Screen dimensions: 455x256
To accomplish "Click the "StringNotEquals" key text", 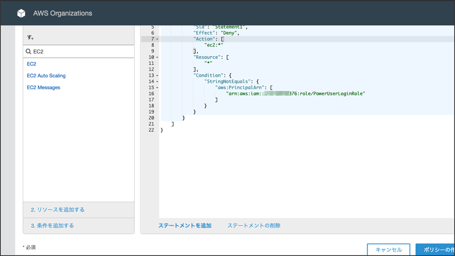I will (228, 81).
